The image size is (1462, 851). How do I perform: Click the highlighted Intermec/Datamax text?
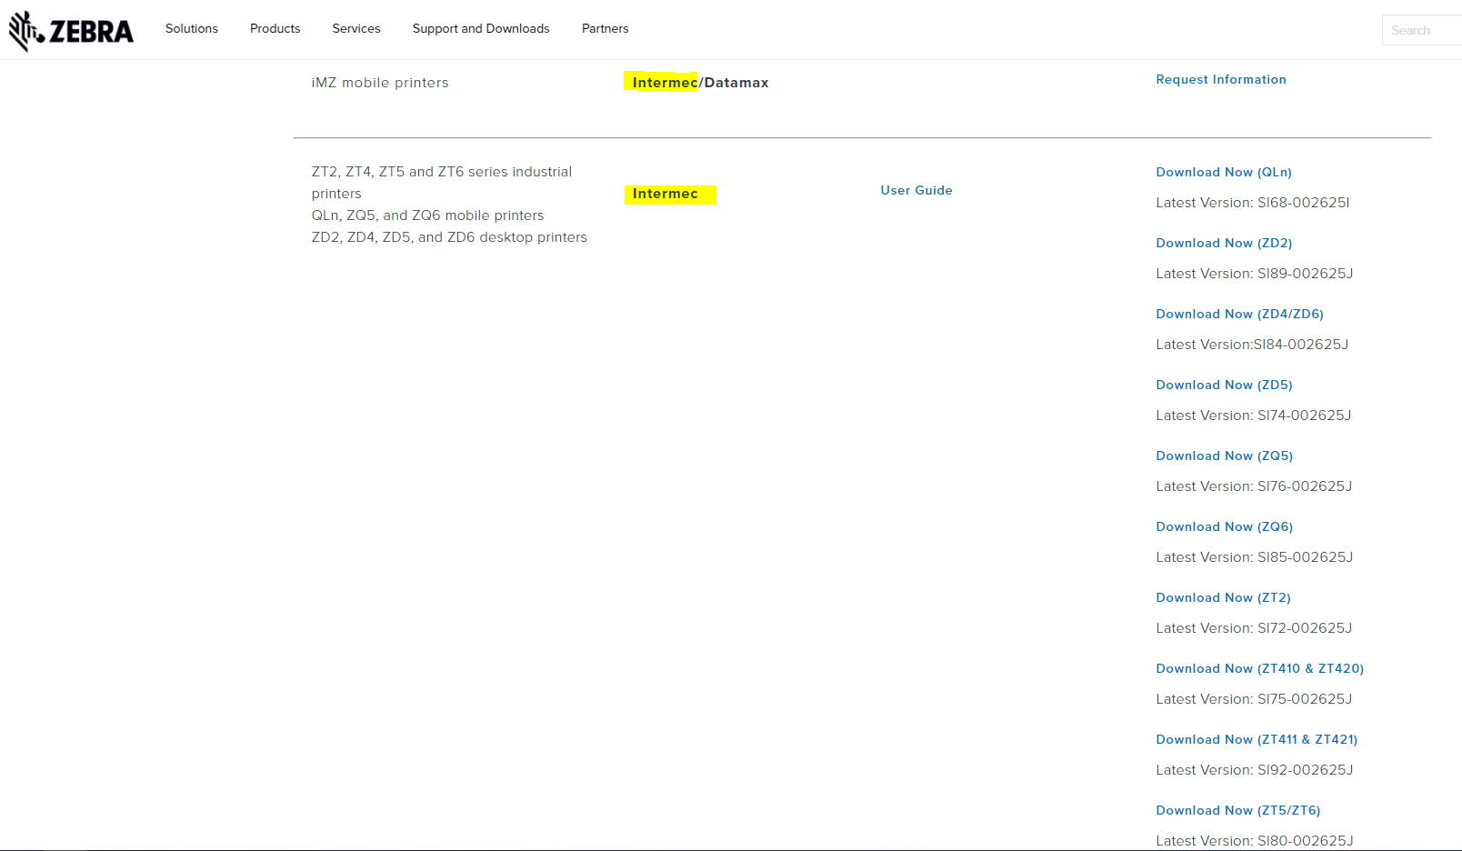tap(700, 83)
